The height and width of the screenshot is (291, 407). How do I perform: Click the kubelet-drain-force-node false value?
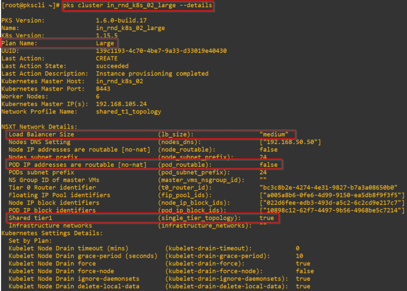click(x=304, y=271)
